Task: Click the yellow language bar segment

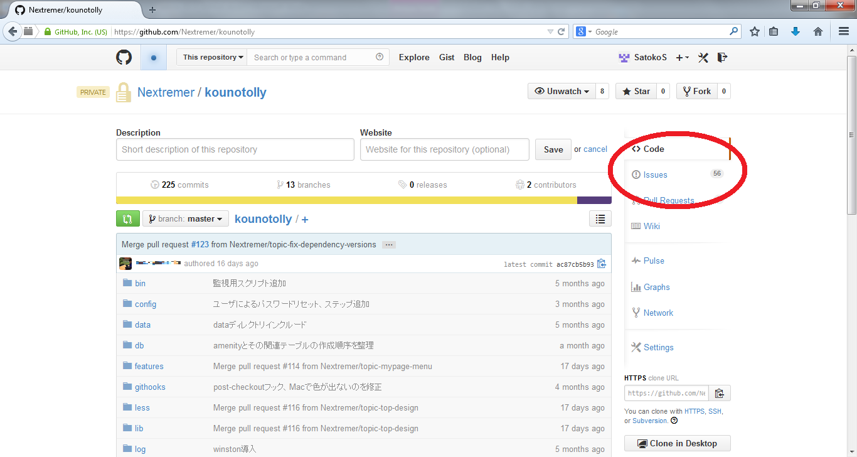Action: point(346,200)
